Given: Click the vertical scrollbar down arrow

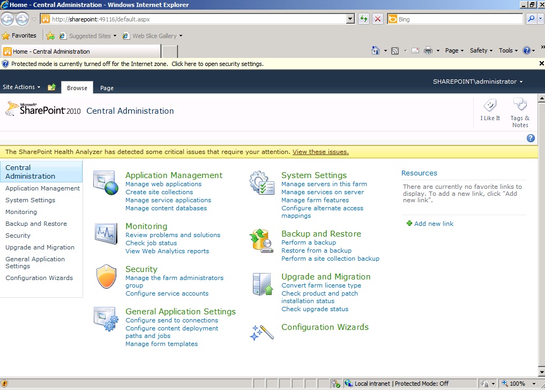Looking at the screenshot, I should [541, 372].
